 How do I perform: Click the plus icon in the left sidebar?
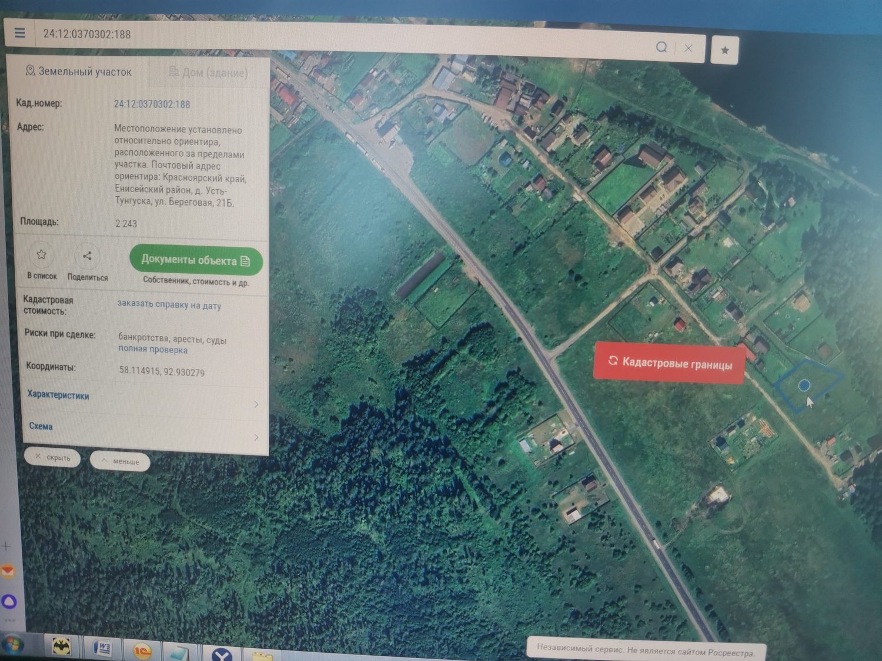(6, 546)
